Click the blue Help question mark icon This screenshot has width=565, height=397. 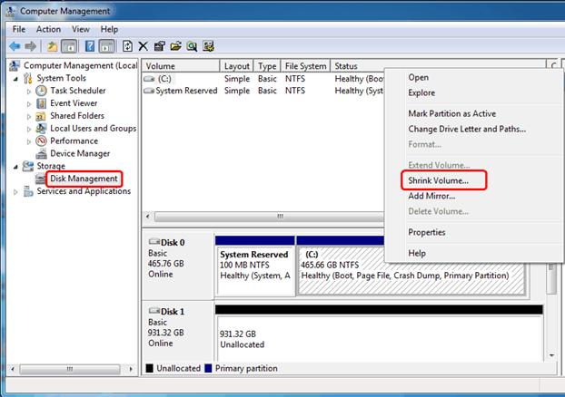tap(90, 46)
